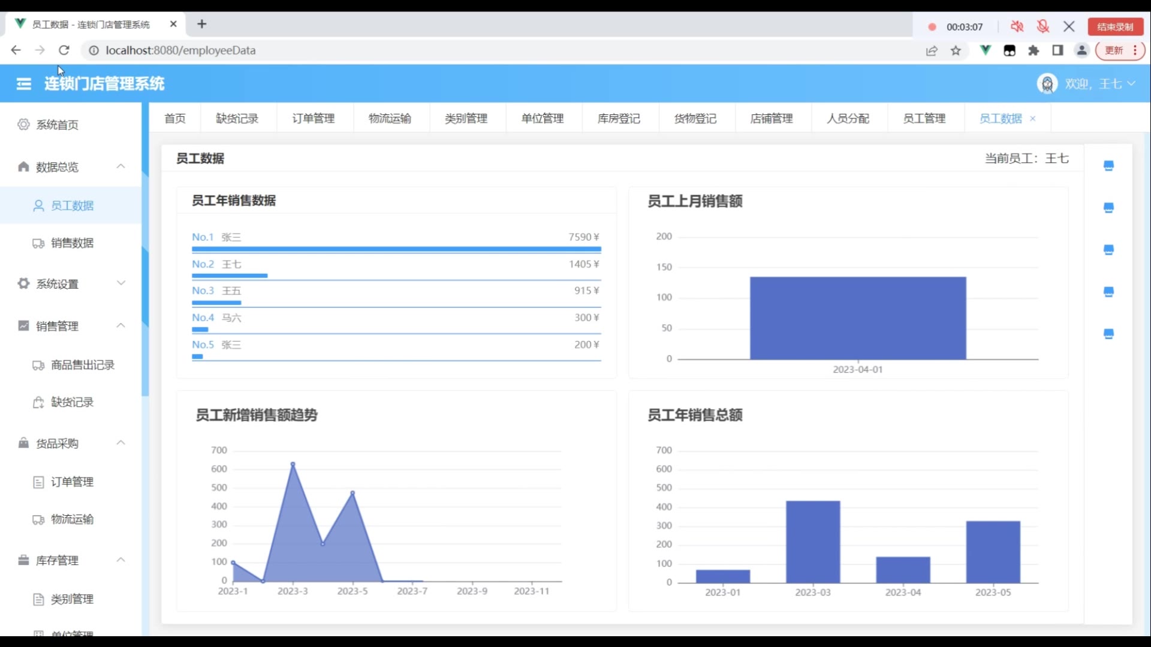Click the first blue icon in right panel
This screenshot has width=1151, height=647.
(x=1108, y=166)
